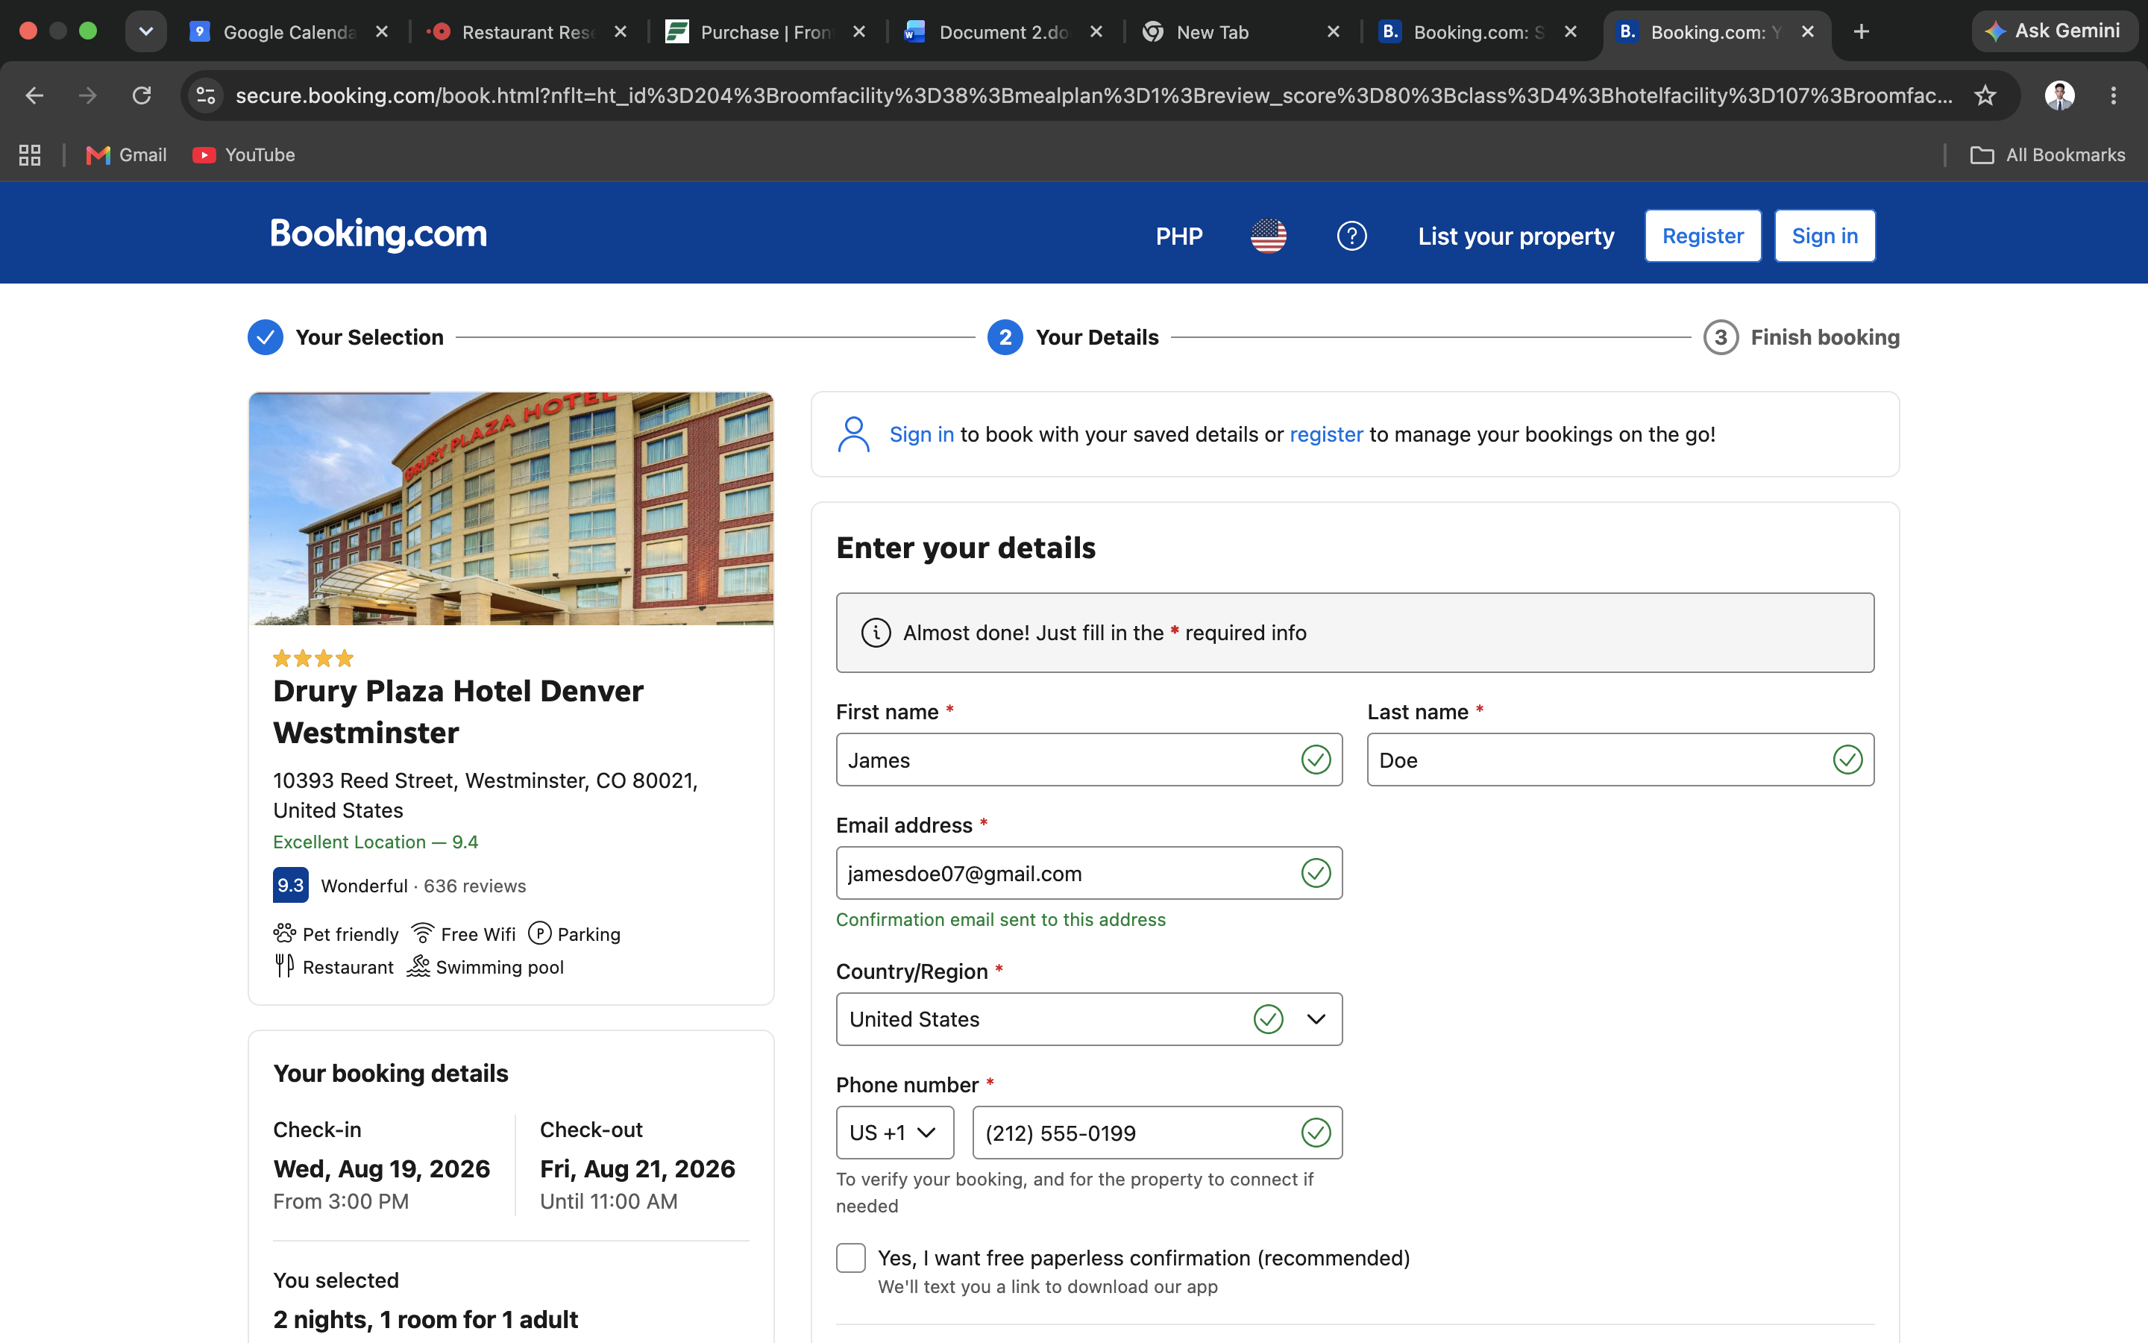Viewport: 2148px width, 1343px height.
Task: Click the Ask Gemini button
Action: [x=2053, y=31]
